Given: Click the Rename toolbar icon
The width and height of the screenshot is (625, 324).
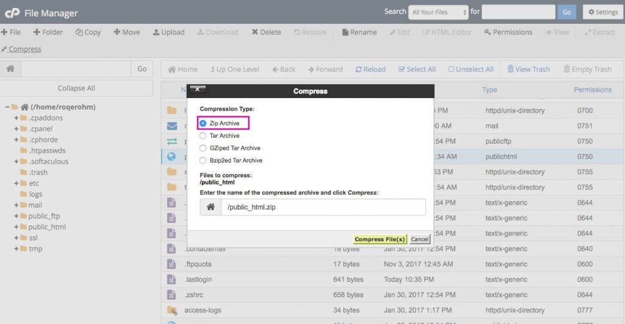Looking at the screenshot, I should 345,32.
